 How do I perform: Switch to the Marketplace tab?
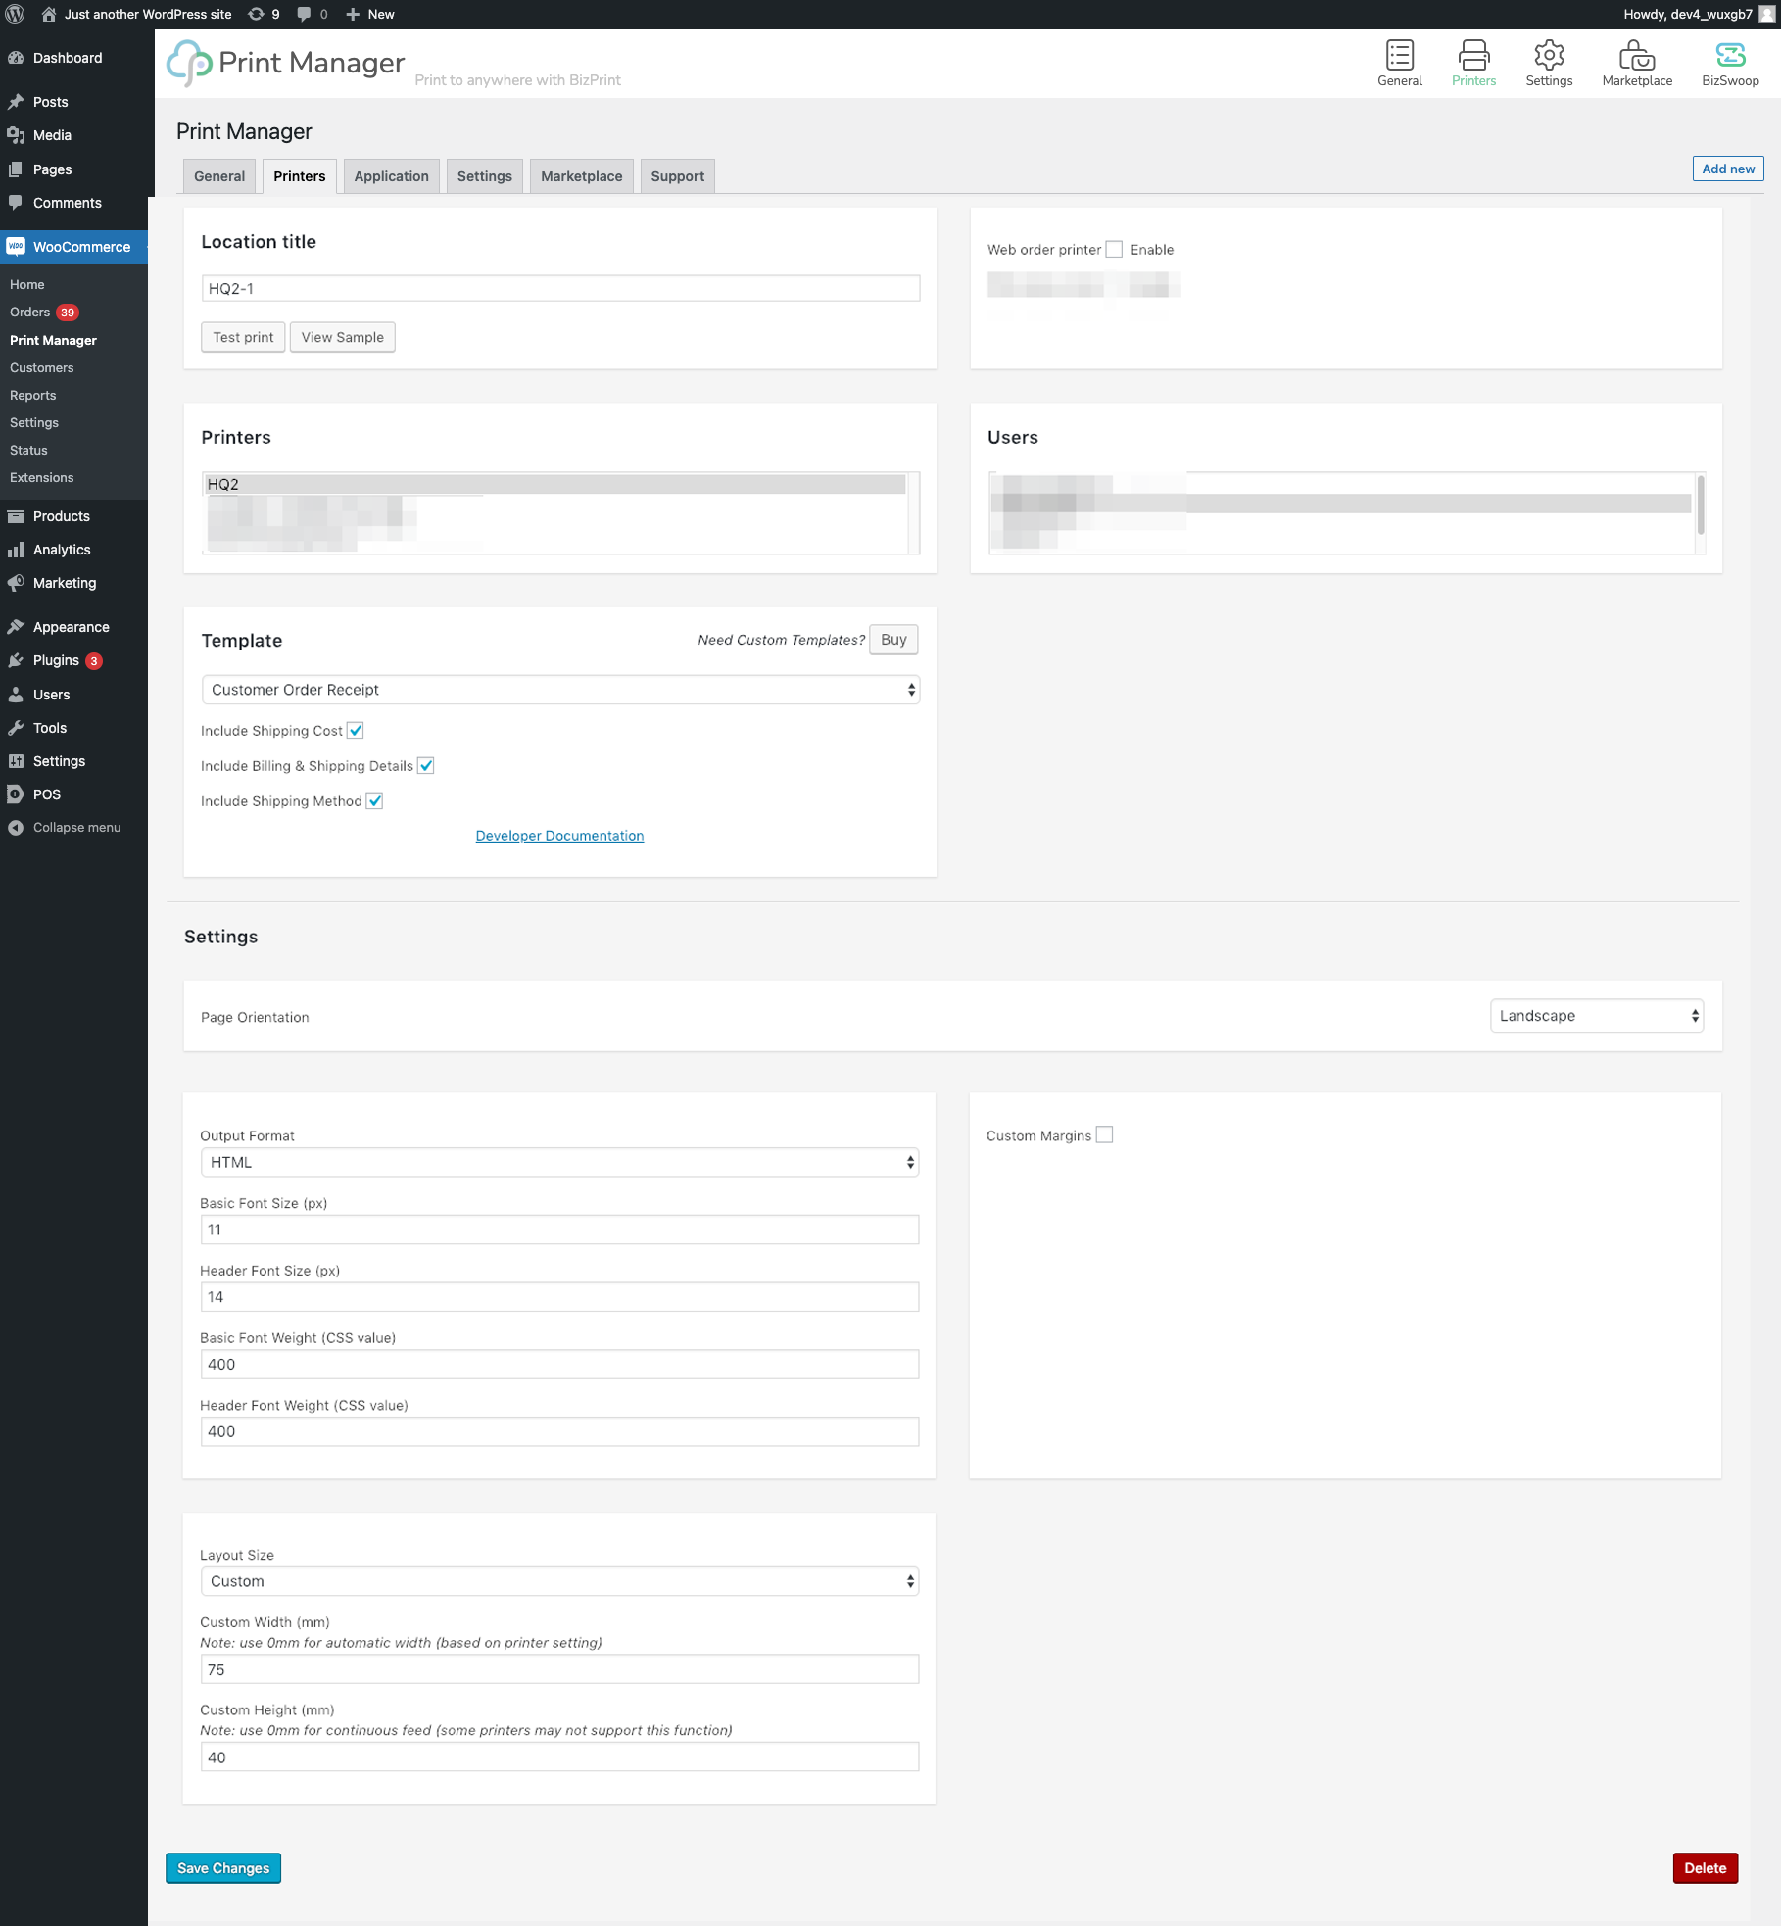[582, 176]
